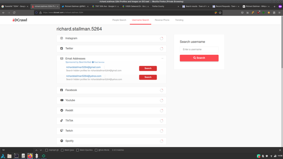The image size is (283, 159).
Task: Click the find-in-page text field
Action: (17, 150)
